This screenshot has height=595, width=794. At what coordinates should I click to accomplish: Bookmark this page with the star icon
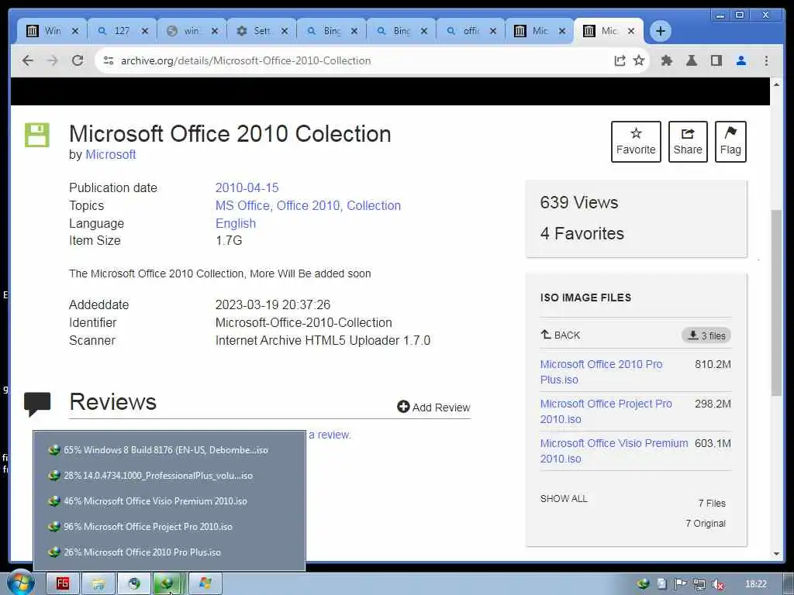(639, 60)
